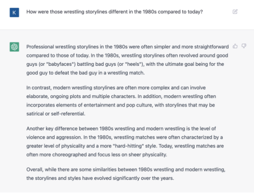The image size is (254, 193).
Task: Click the paragraph starting "Another key difference"
Action: click(x=125, y=142)
